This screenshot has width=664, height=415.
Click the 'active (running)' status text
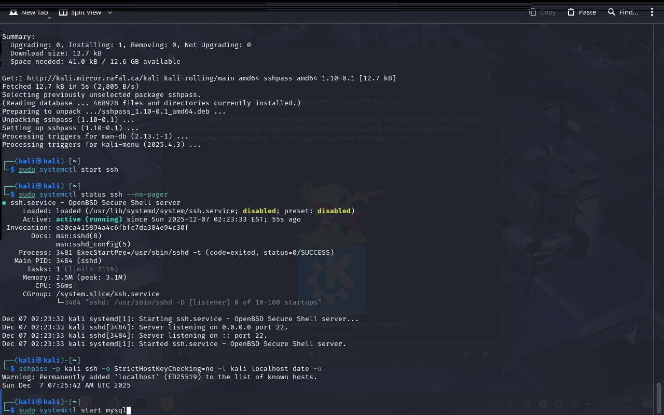(89, 219)
